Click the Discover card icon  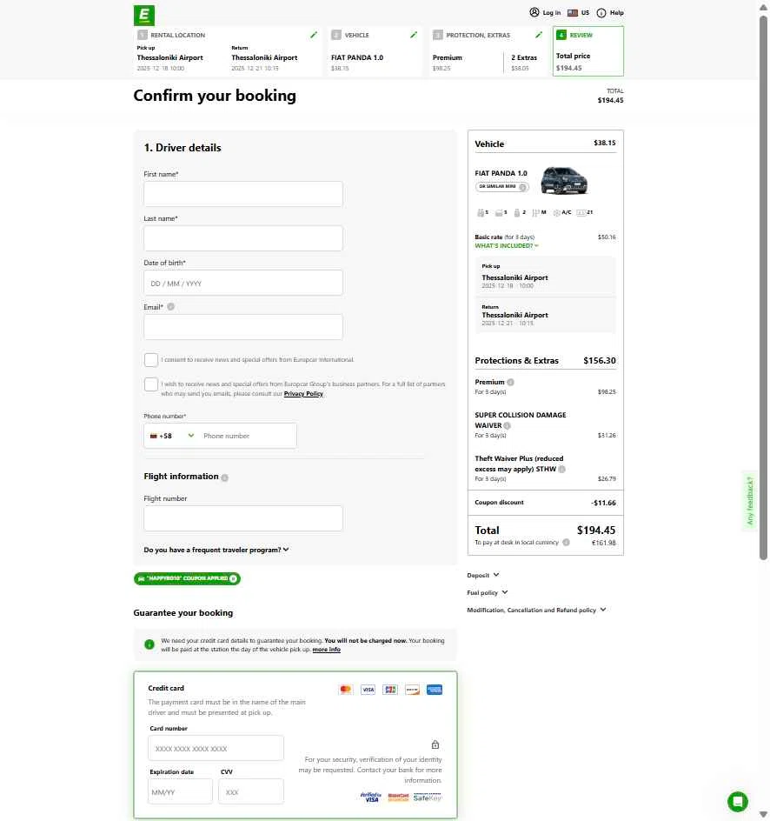tap(412, 690)
